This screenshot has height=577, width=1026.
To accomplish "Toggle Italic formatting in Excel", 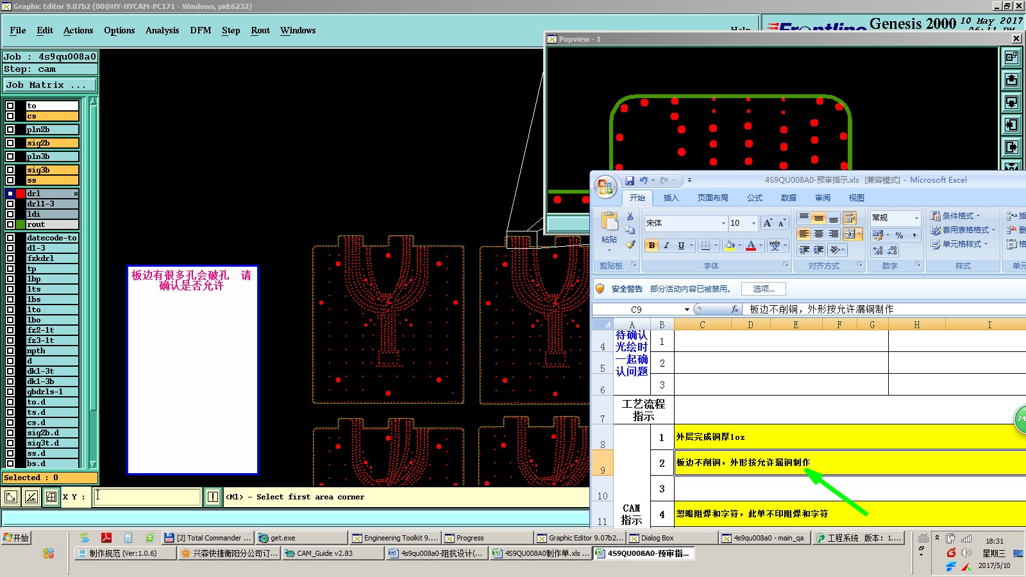I will pyautogui.click(x=666, y=245).
